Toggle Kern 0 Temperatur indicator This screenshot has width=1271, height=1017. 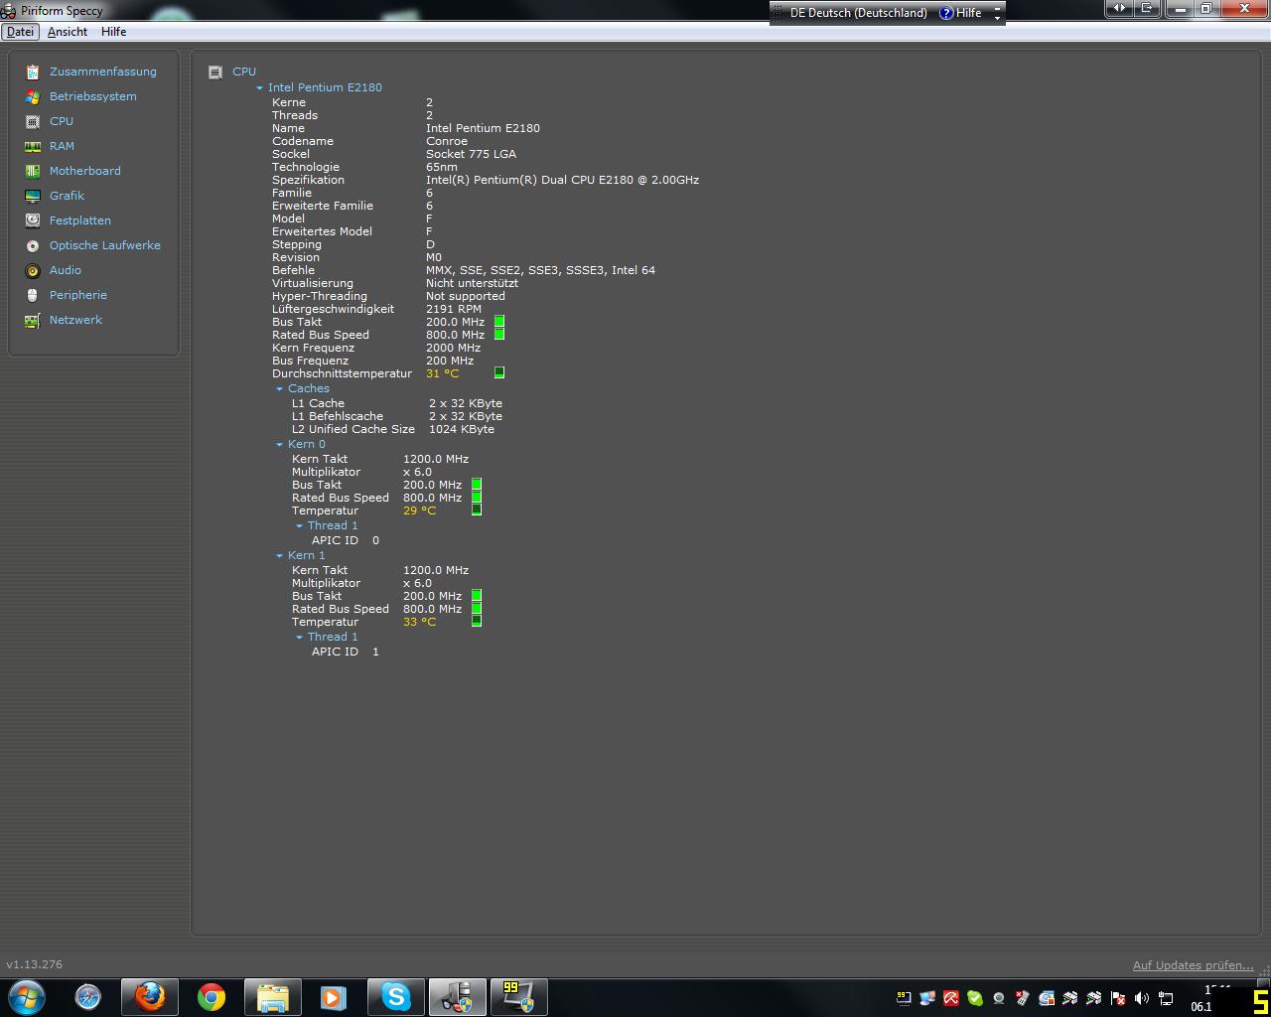point(477,509)
